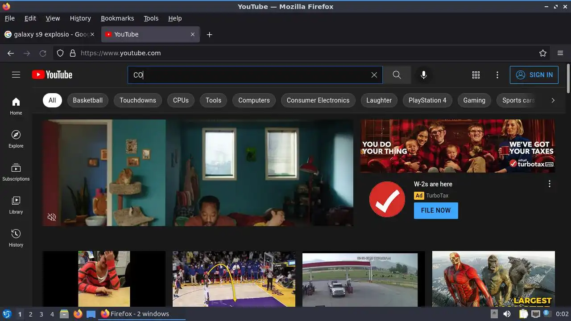Select the Consumer Electronics chip
This screenshot has width=571, height=321.
318,100
